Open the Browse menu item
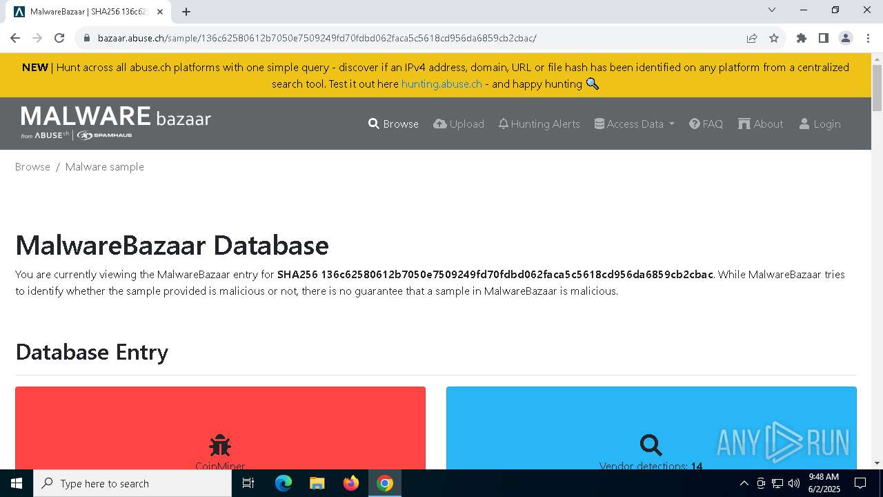The image size is (883, 497). point(393,124)
